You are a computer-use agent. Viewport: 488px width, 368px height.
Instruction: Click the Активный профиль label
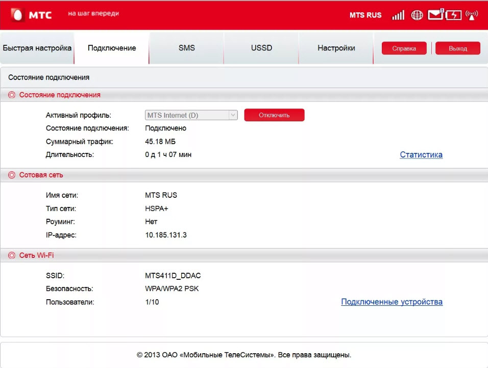tap(79, 115)
